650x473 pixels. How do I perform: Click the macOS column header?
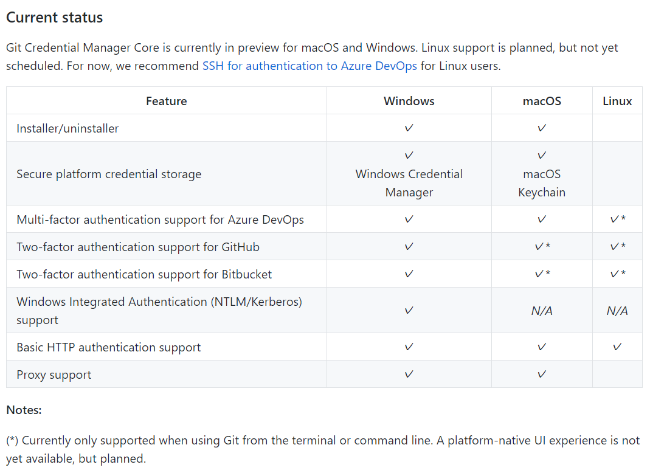point(541,101)
